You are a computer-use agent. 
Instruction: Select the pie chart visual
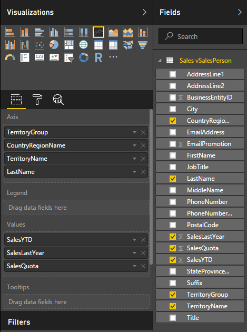point(54,45)
